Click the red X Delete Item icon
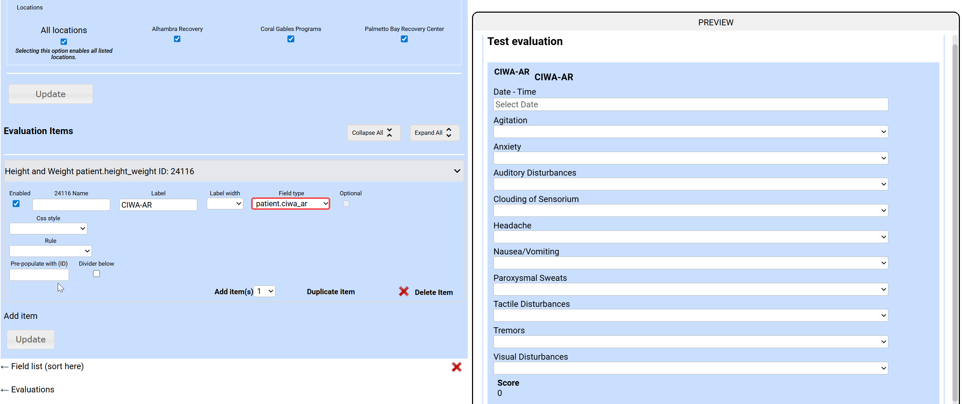This screenshot has width=962, height=404. pos(403,292)
